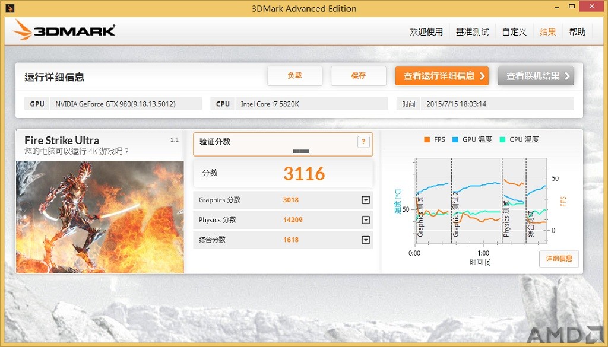Maximize the 3DMark window
Viewport: 608px width, 347px height.
(x=572, y=6)
